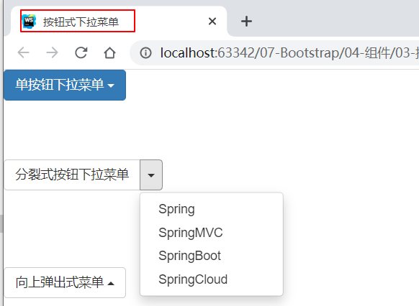Select the 按钮式下拉菜单 tab title
This screenshot has width=419, height=306.
pyautogui.click(x=81, y=22)
